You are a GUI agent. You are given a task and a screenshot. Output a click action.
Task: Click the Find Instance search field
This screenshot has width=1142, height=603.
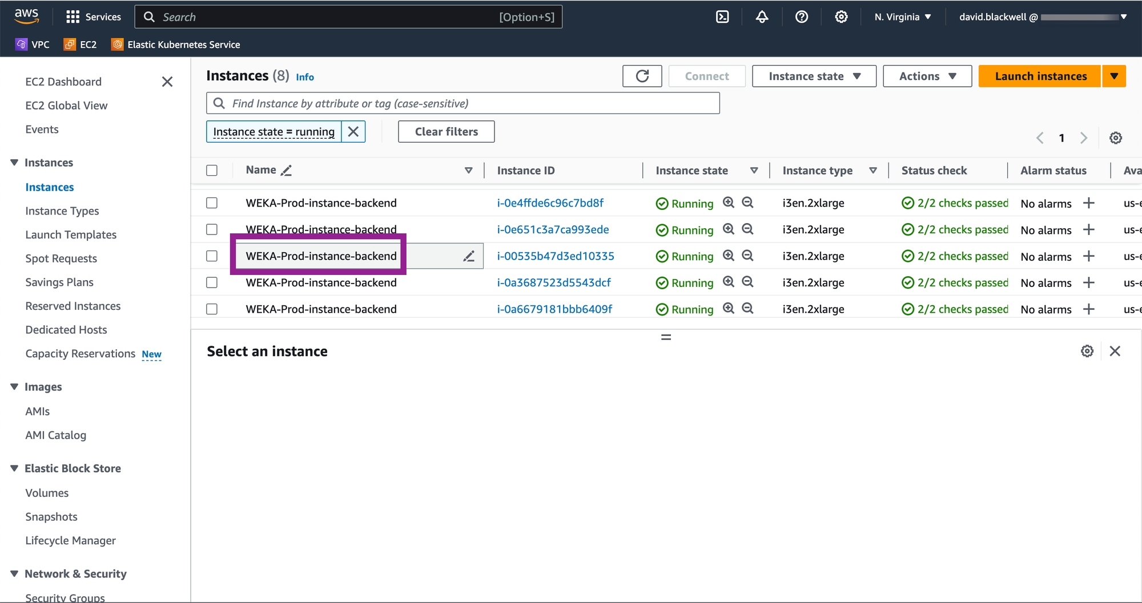coord(463,103)
